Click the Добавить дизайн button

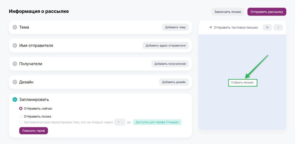click(x=174, y=82)
